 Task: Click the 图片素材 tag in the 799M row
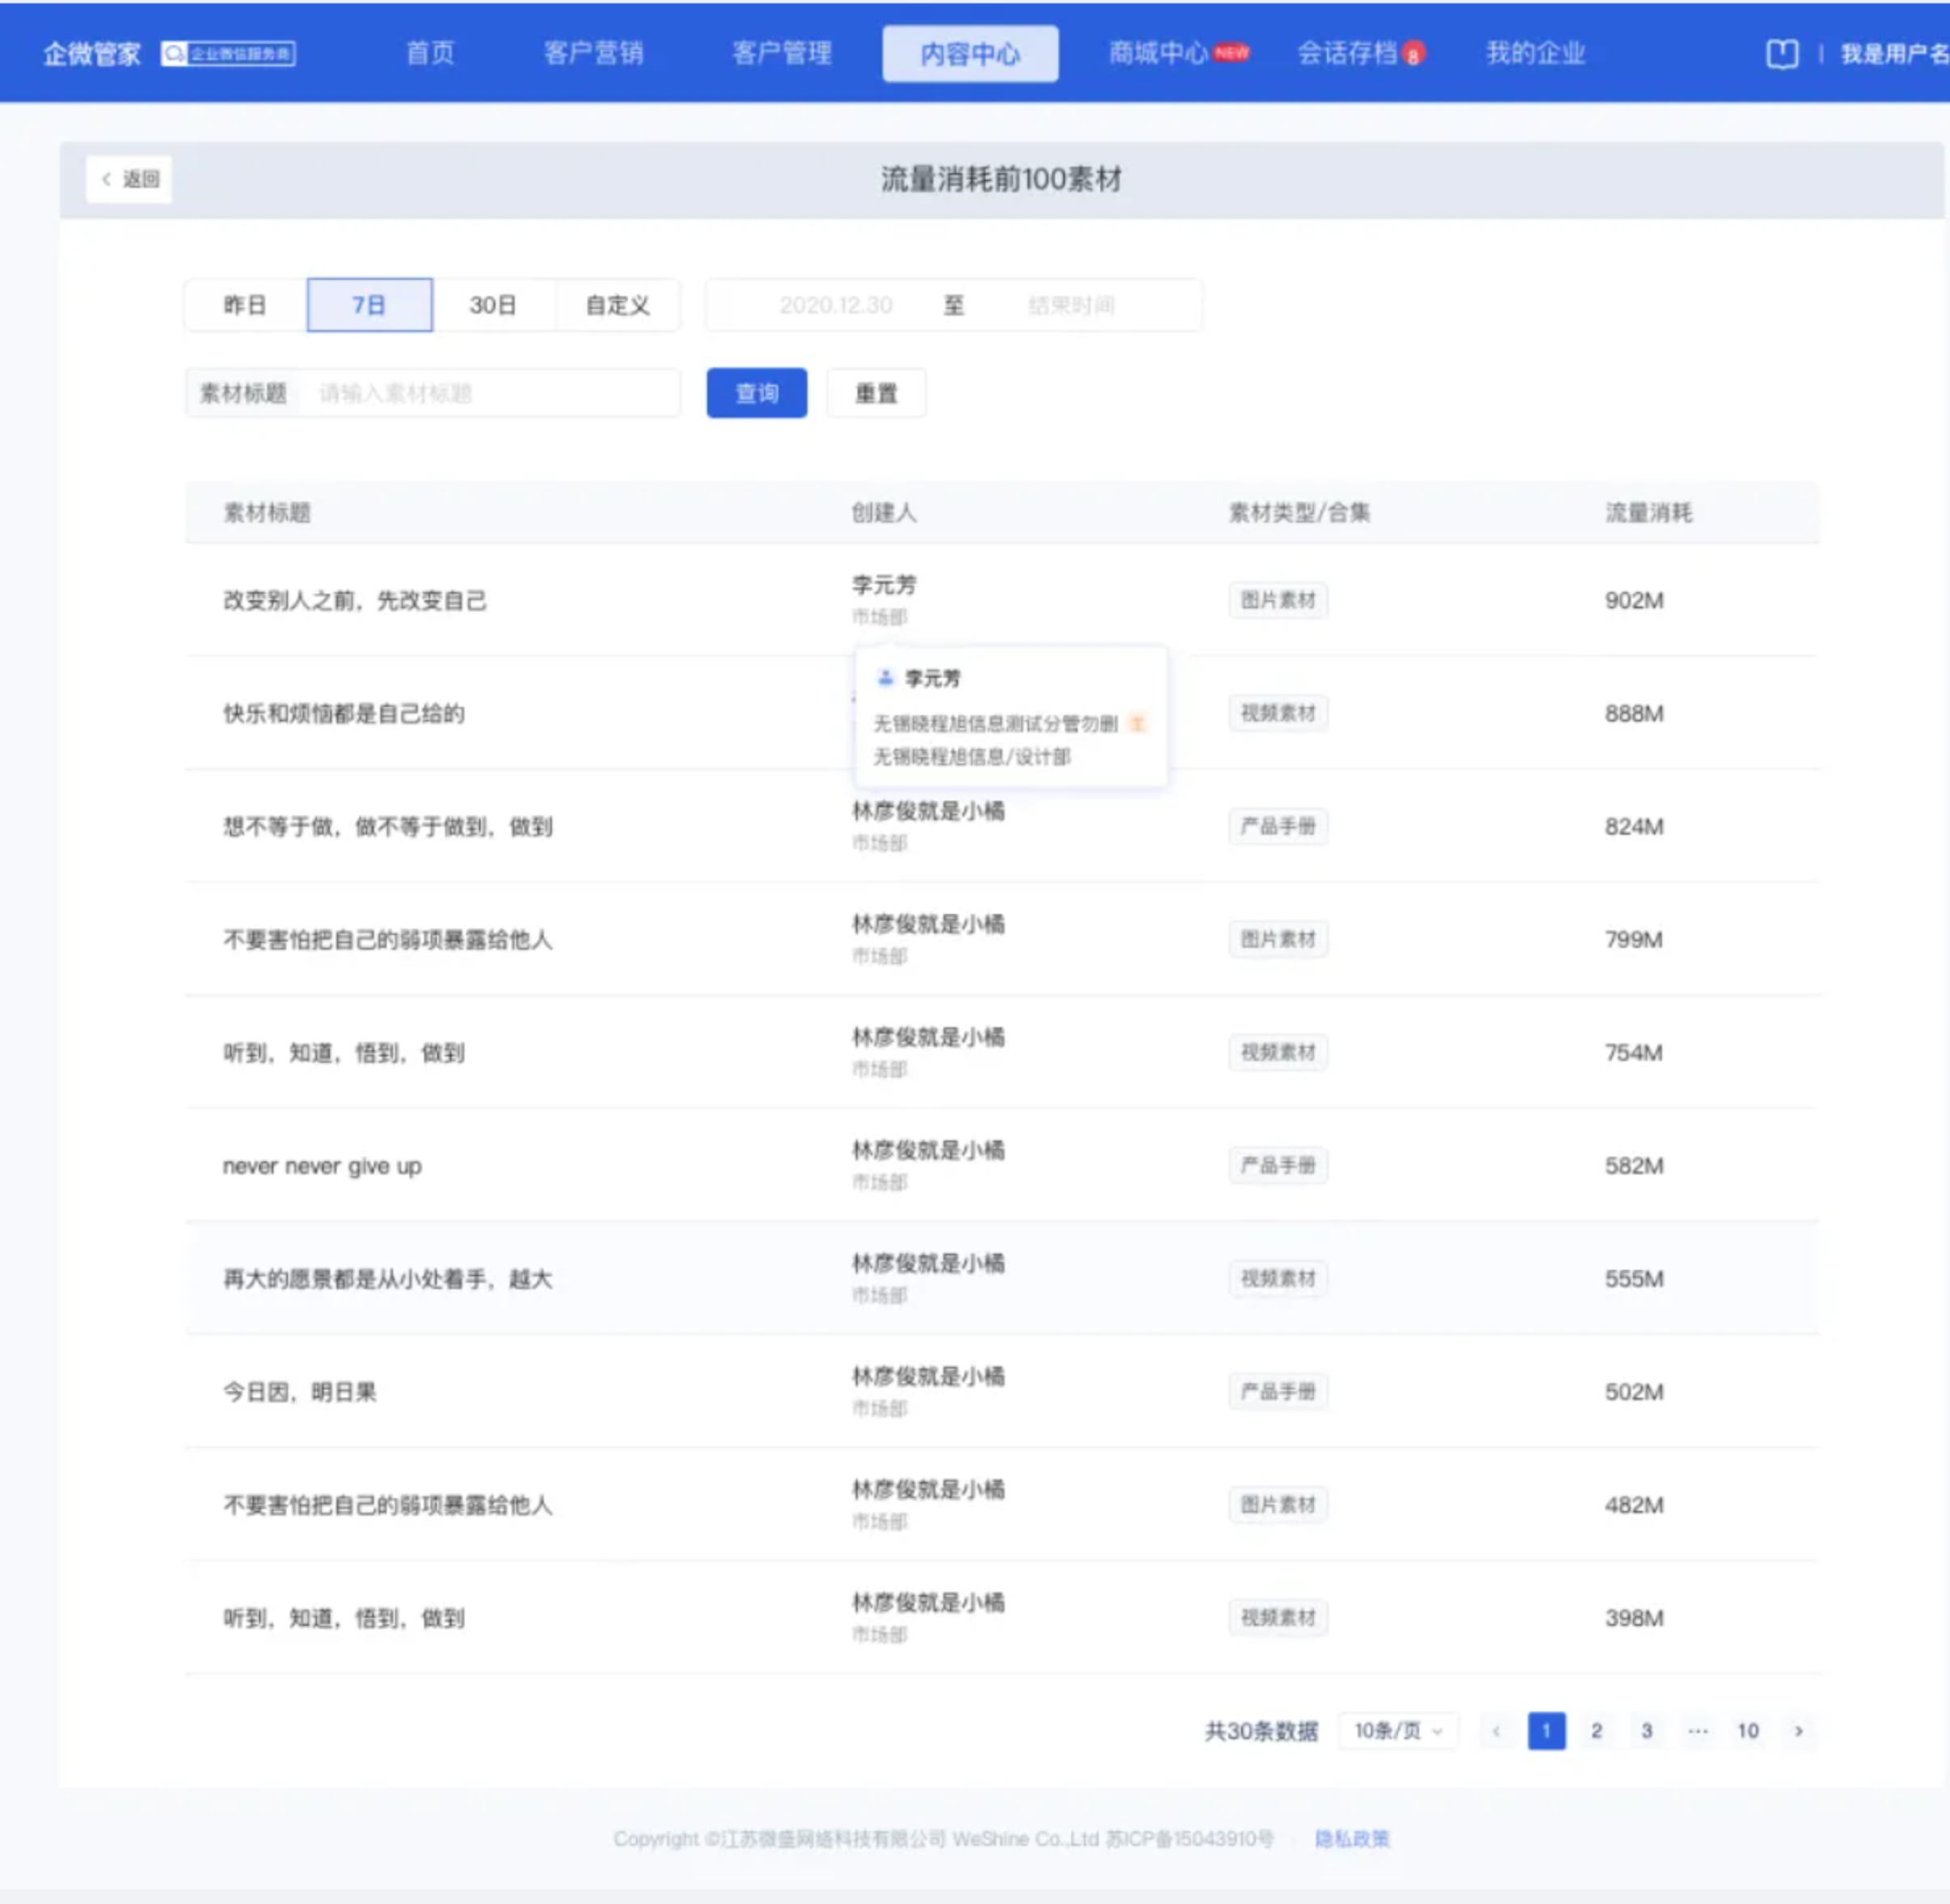click(x=1278, y=939)
